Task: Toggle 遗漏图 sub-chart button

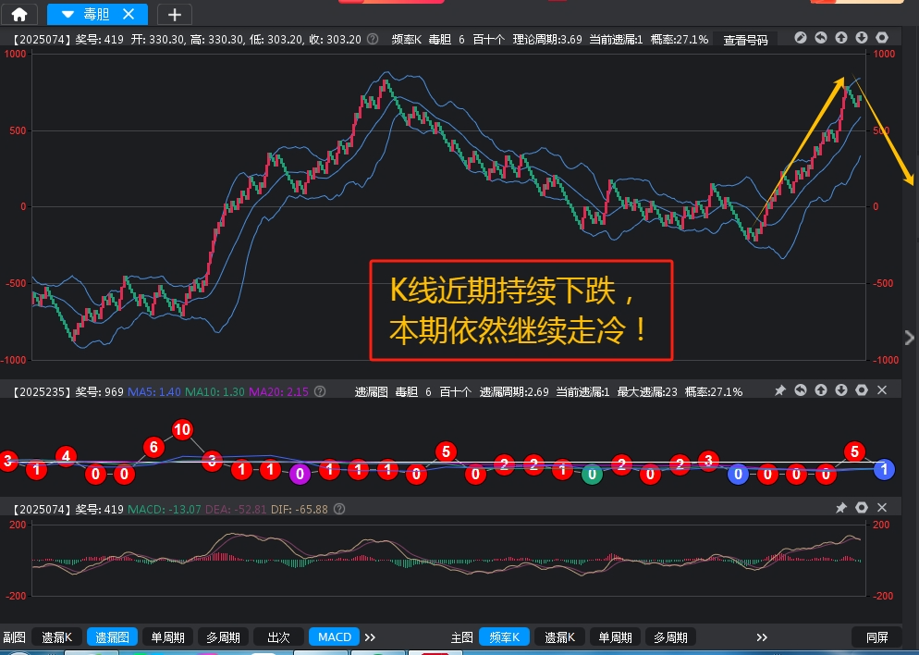Action: tap(112, 637)
